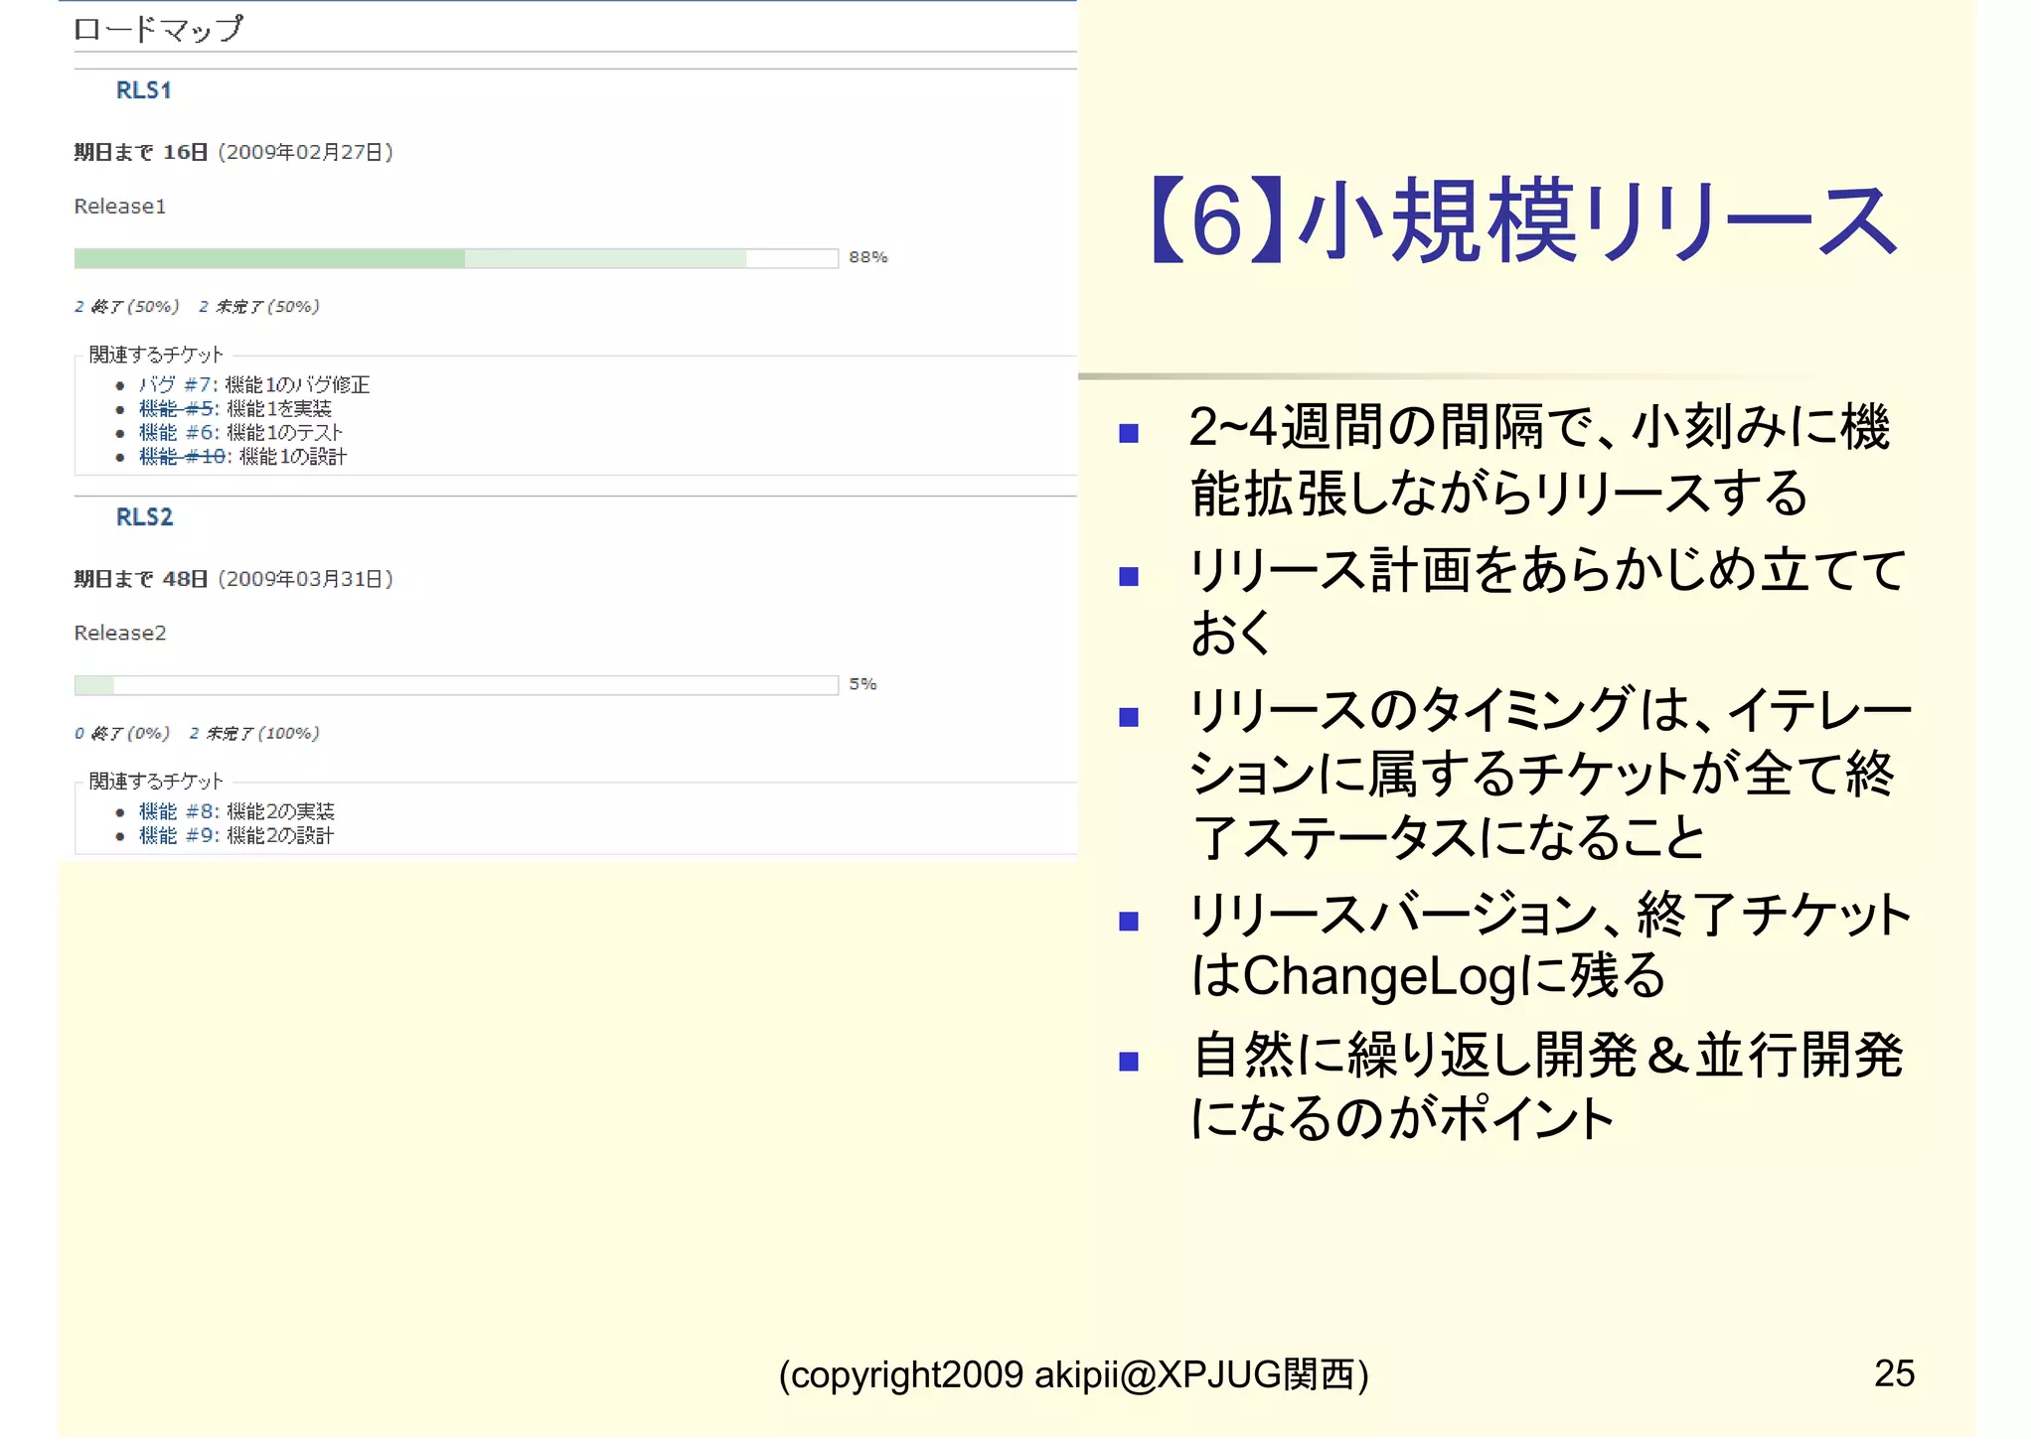
Task: Click the copyright2009 akipii footer text
Action: pos(1073,1374)
